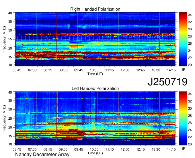The height and width of the screenshot is (158, 195).
Task: Click the 10 MHz tick on left-handed plot
Action: pos(10,144)
